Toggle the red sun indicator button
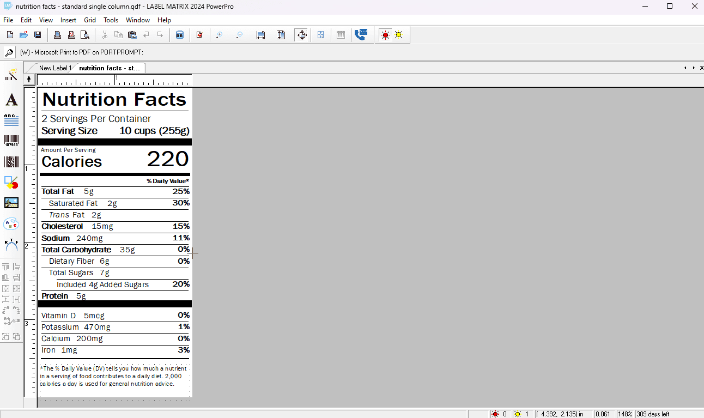 pos(386,35)
